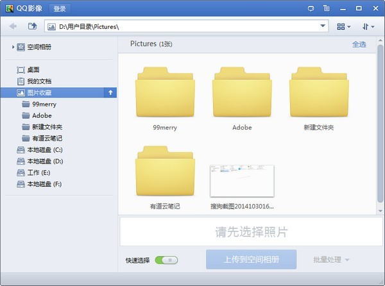Select 本地磁盘 (C:) drive
Image resolution: width=385 pixels, height=286 pixels.
coord(44,149)
